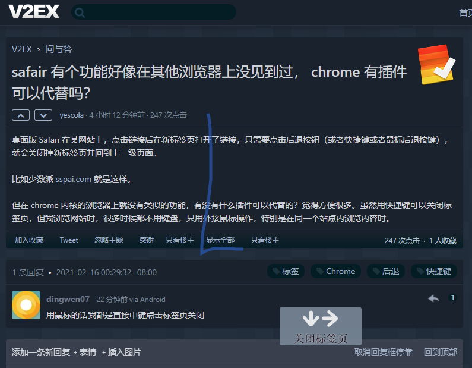Toggle 显示全部 replies view
The width and height of the screenshot is (472, 368).
(x=220, y=240)
